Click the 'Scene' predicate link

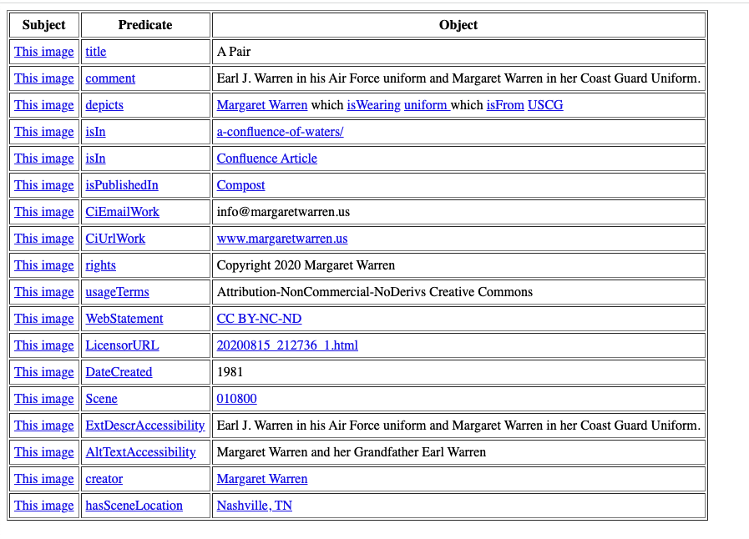[x=101, y=399]
